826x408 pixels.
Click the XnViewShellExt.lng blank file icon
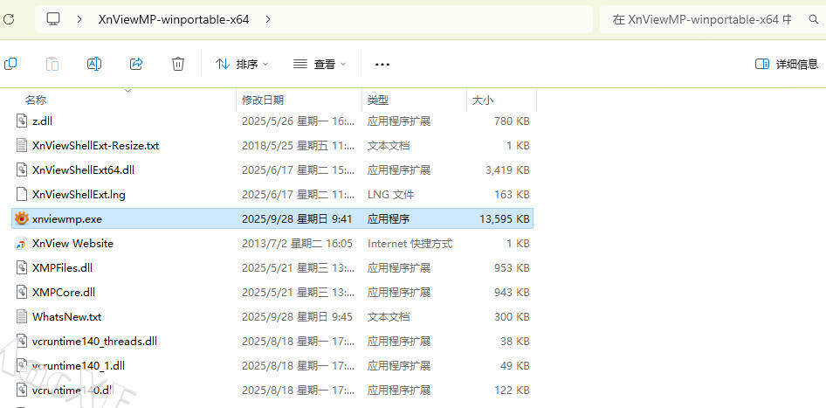[x=21, y=195]
